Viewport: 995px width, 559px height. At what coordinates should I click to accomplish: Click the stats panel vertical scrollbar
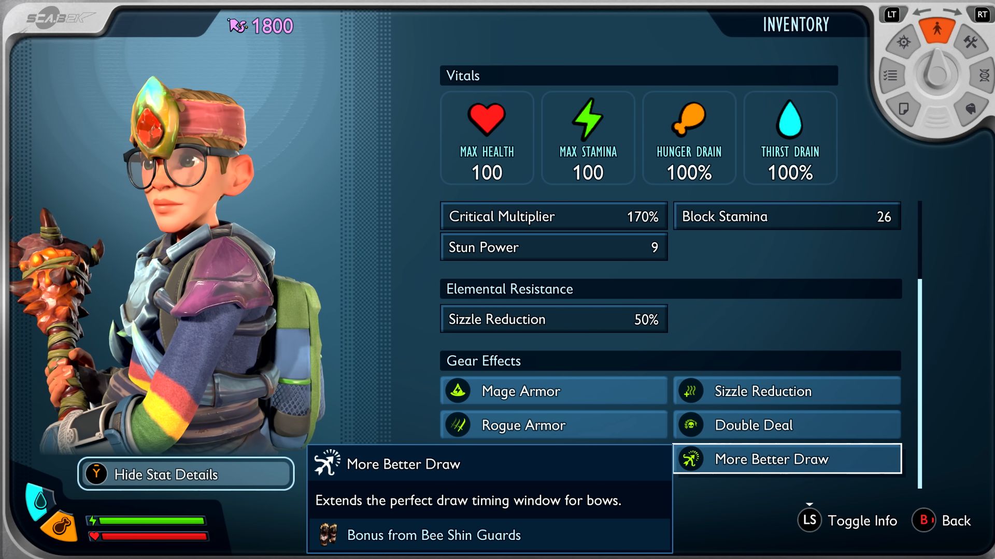click(x=920, y=345)
